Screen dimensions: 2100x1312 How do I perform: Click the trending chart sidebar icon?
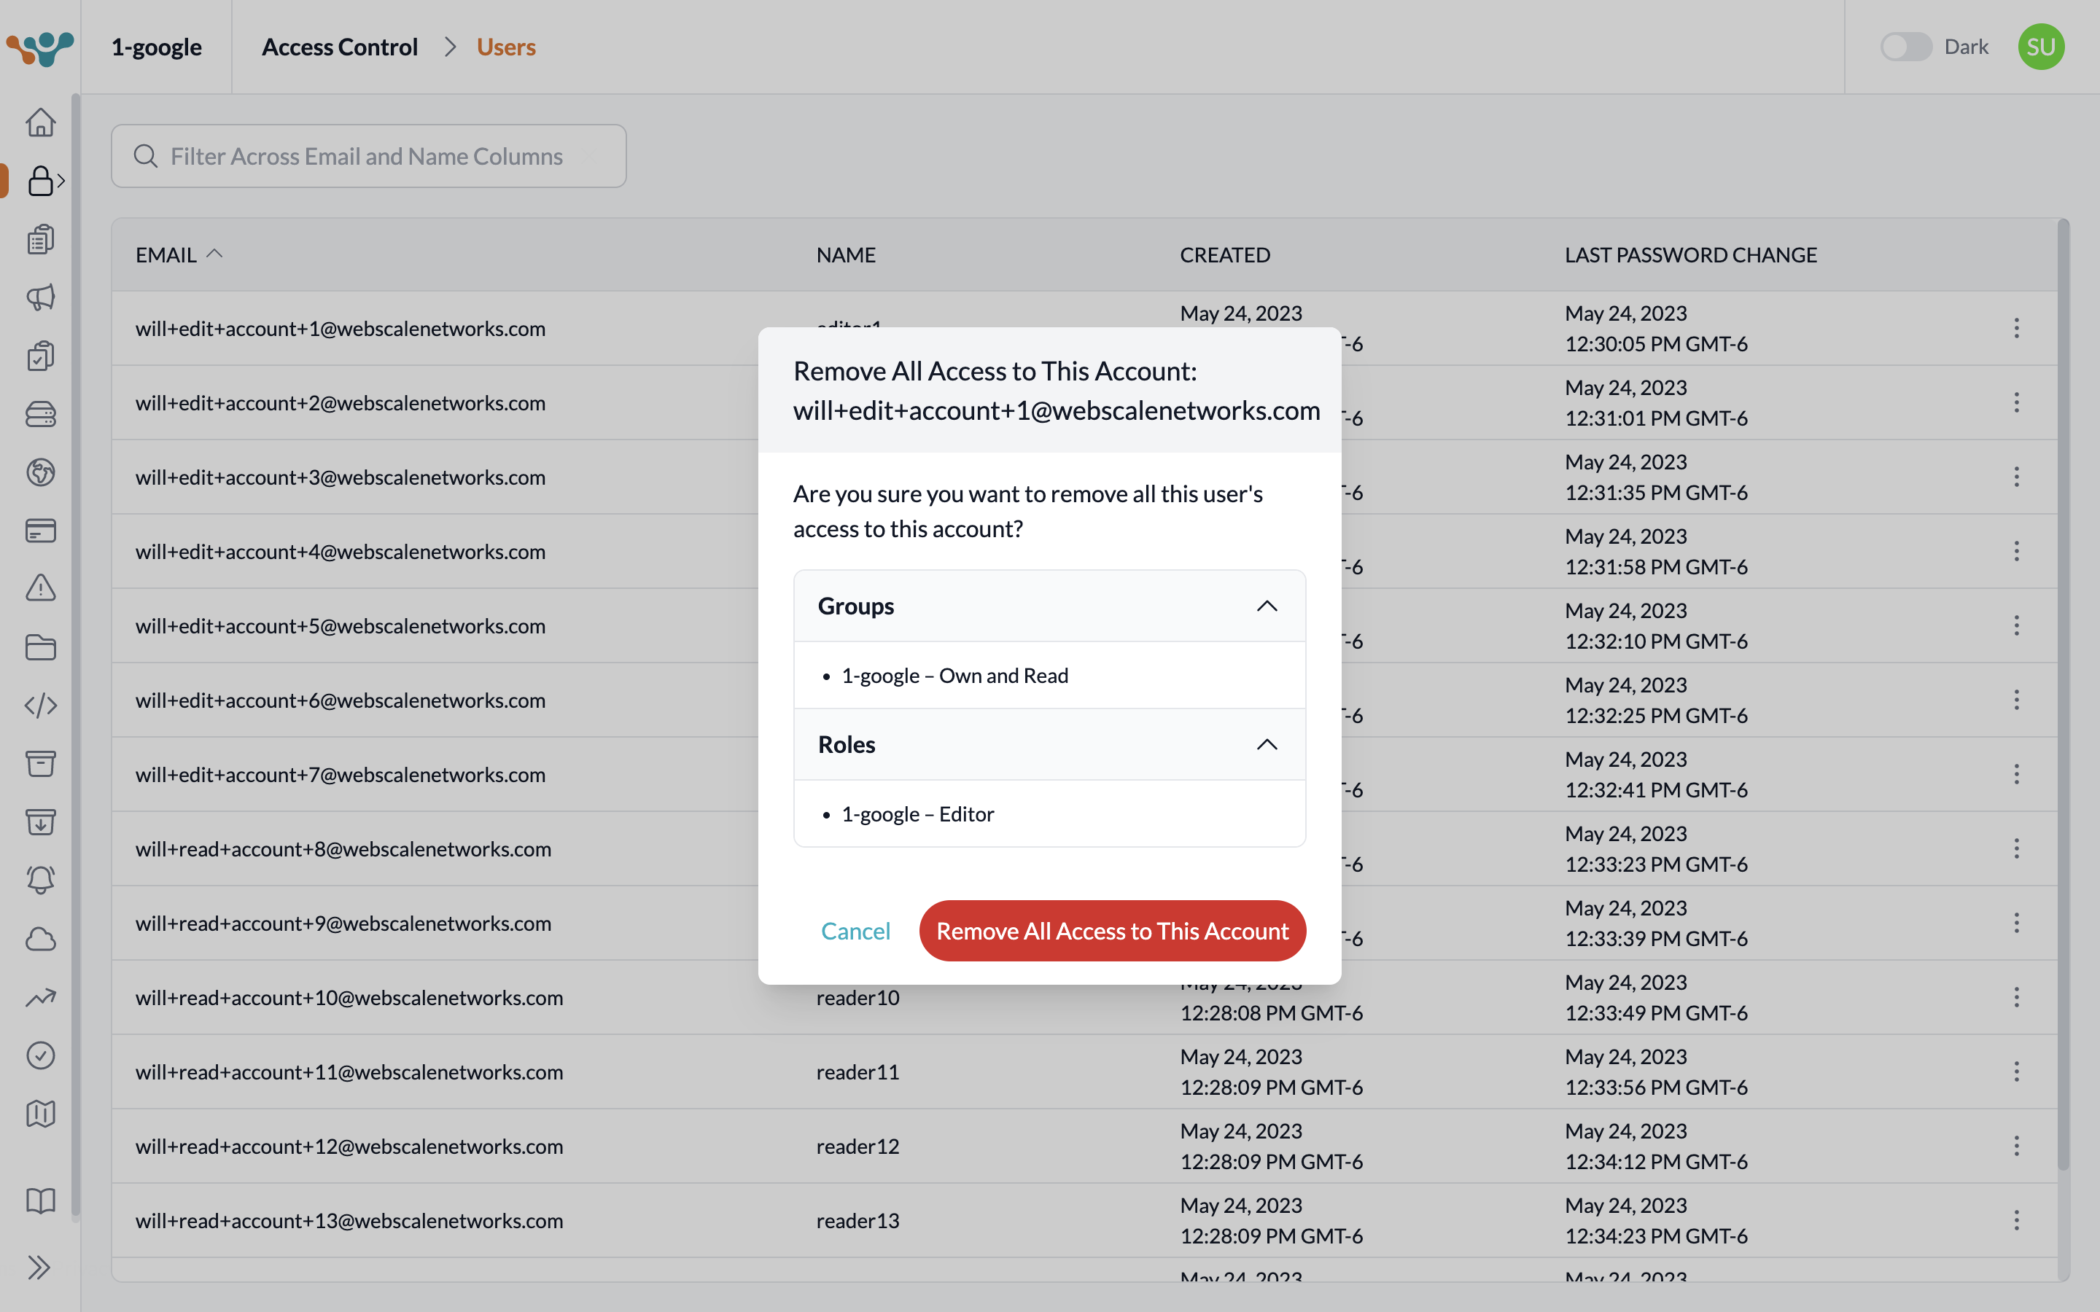pyautogui.click(x=41, y=998)
